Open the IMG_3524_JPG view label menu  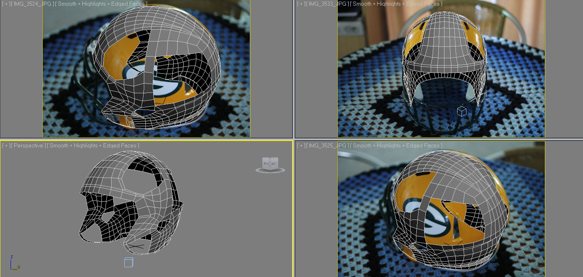33,4
